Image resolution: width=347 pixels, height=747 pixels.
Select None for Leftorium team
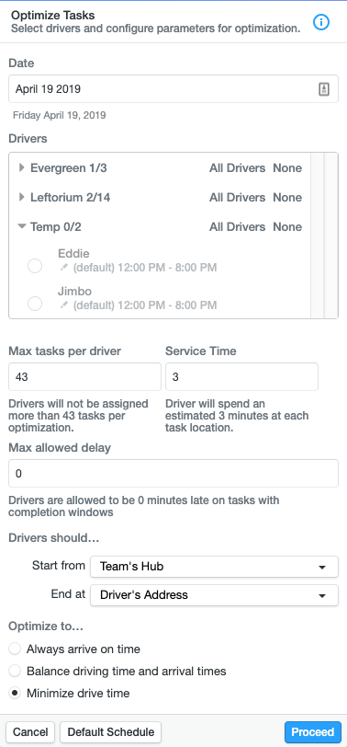click(x=287, y=197)
